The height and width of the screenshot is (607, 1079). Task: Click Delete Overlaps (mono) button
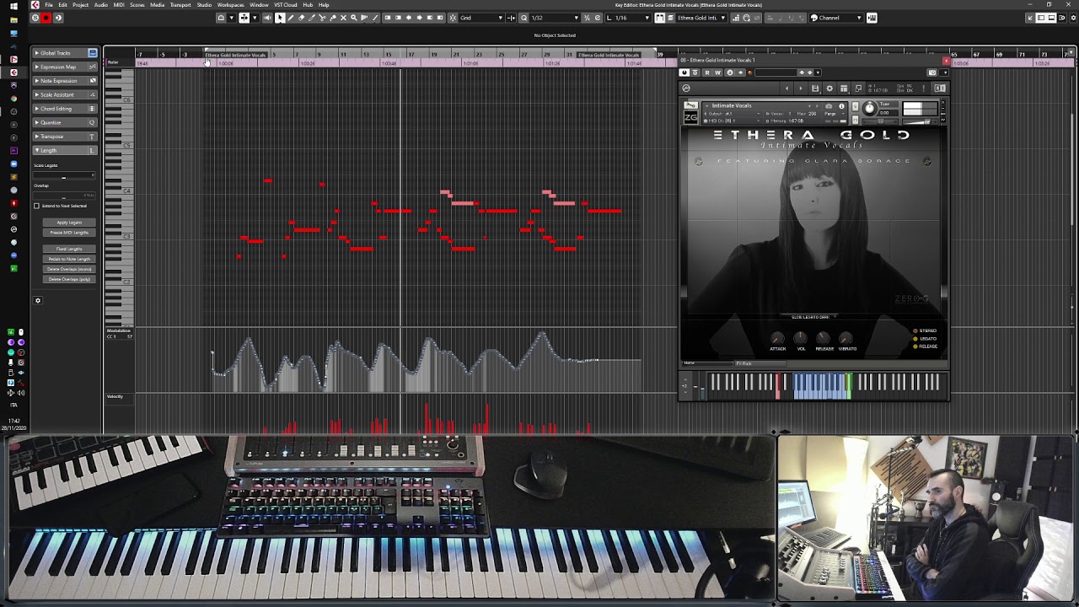[x=69, y=269]
